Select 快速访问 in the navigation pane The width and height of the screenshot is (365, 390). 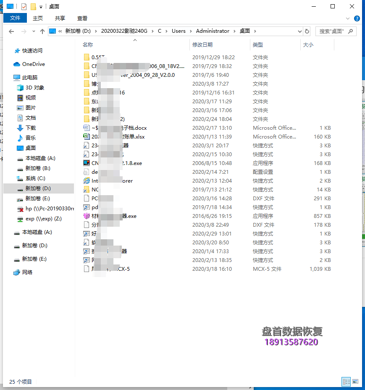32,51
